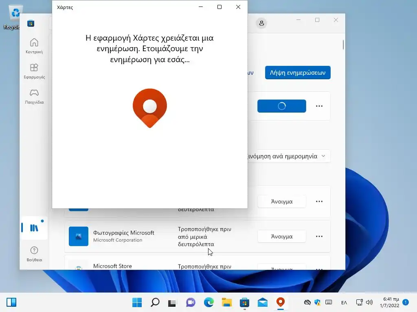Open the notification count badge
This screenshot has height=312, width=417.
(x=406, y=302)
